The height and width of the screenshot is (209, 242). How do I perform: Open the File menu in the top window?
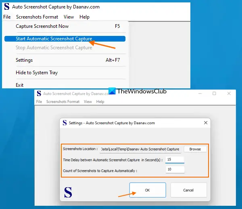coord(7,17)
